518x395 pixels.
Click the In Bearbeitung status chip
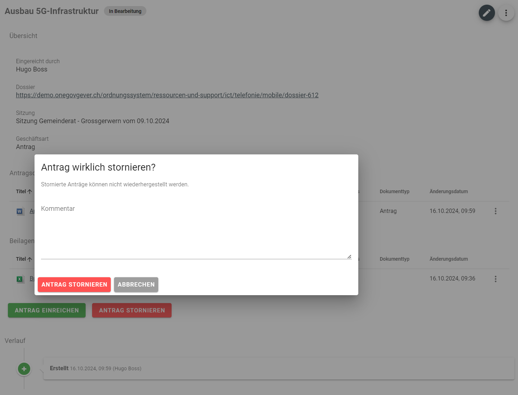tap(125, 11)
